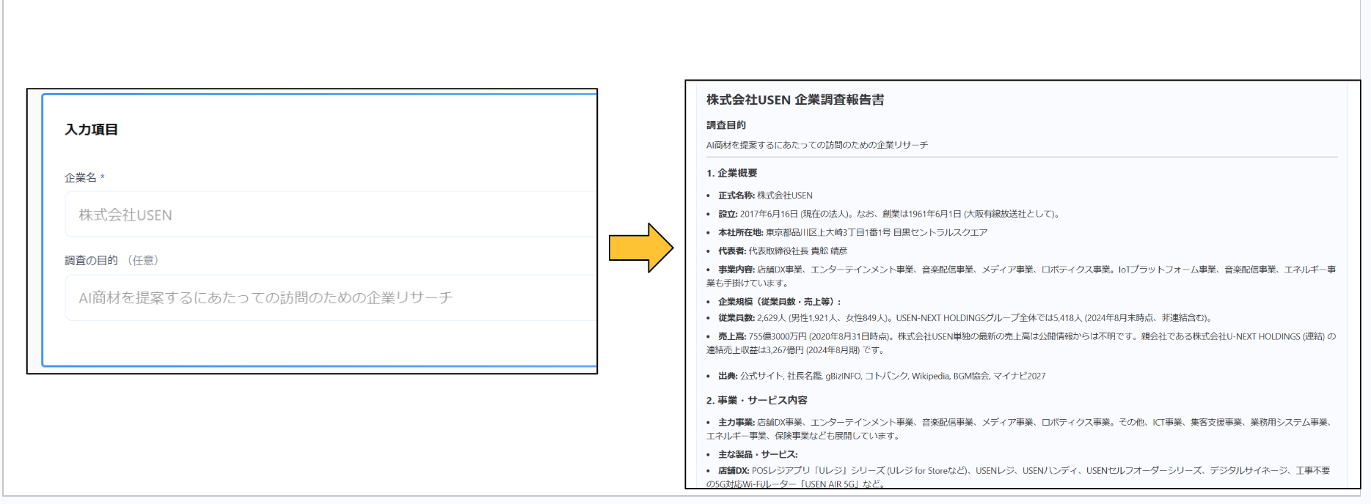Viewport: 1371px width, 504px height.
Task: Click the 株式会社USEN 企業調査報告書 report title
Action: 795,100
